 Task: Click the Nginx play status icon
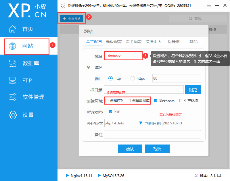(68, 175)
